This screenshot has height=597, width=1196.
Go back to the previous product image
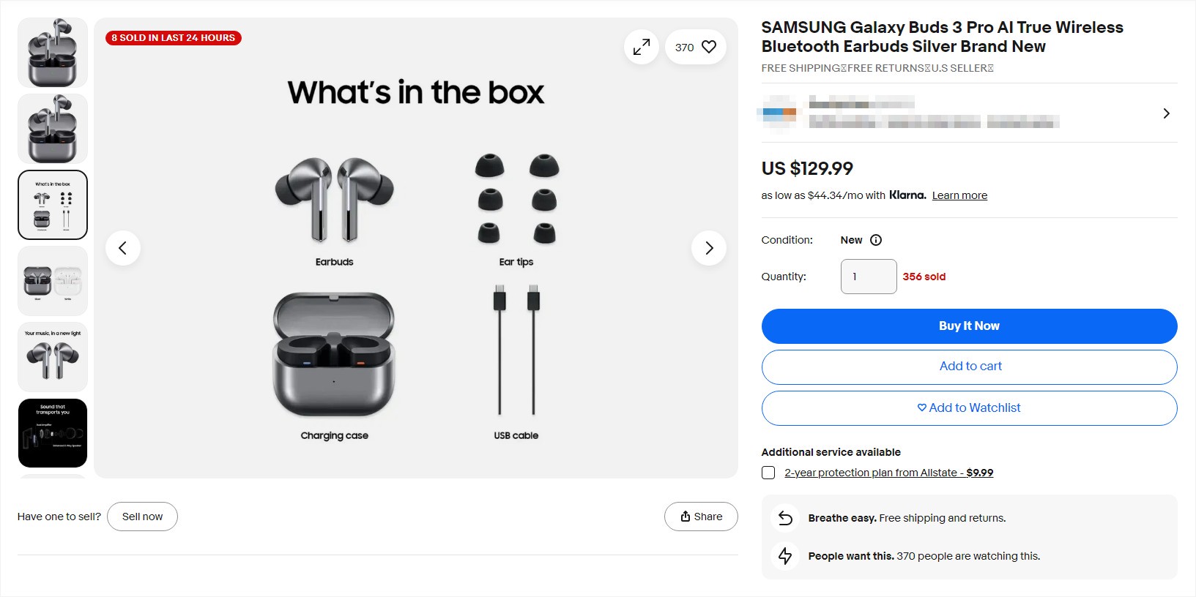pyautogui.click(x=123, y=248)
